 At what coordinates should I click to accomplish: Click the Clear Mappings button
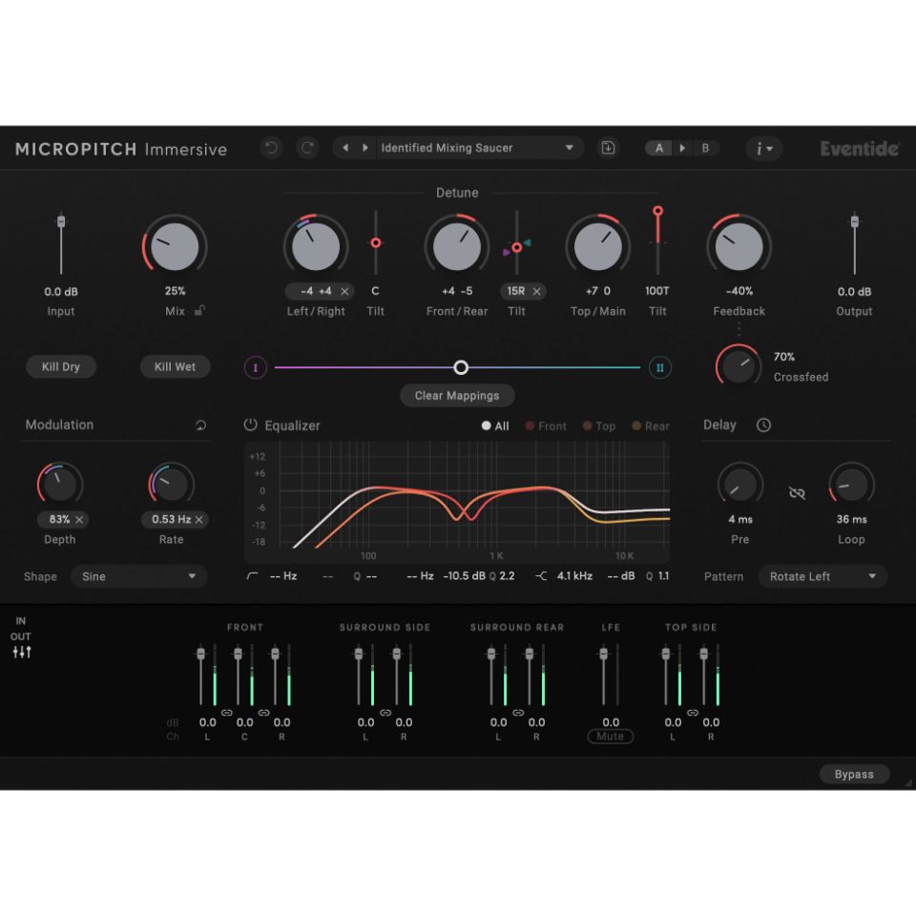point(456,395)
